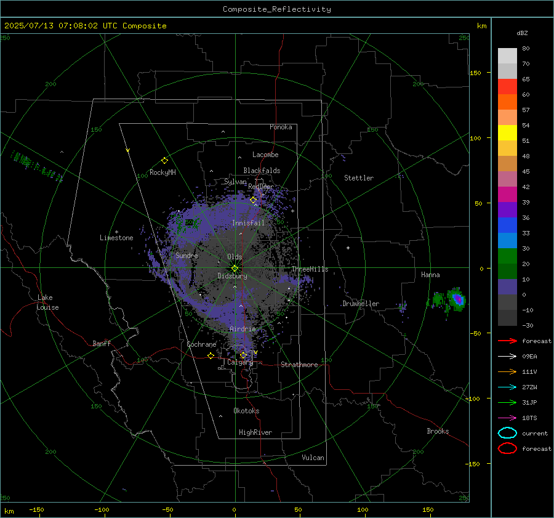Viewport: 554px width, 518px height.
Task: Click the 'Stettler' map label
Action: (x=359, y=178)
